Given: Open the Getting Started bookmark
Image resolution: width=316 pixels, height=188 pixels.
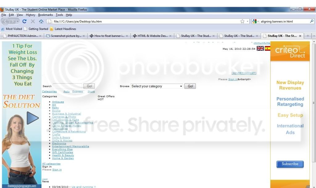Looking at the screenshot, I should pos(36,29).
